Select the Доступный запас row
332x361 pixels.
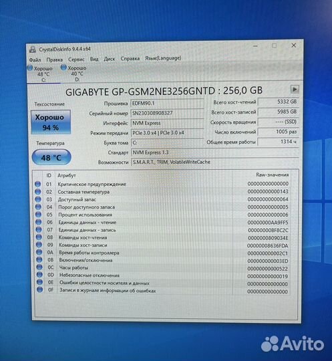click(162, 199)
